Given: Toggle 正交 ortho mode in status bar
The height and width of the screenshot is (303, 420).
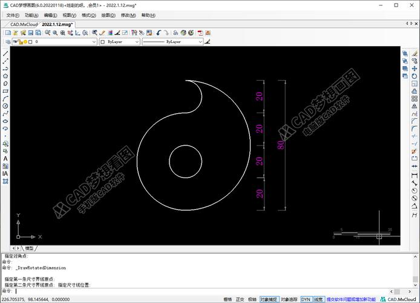Looking at the screenshot, I should tap(240, 299).
